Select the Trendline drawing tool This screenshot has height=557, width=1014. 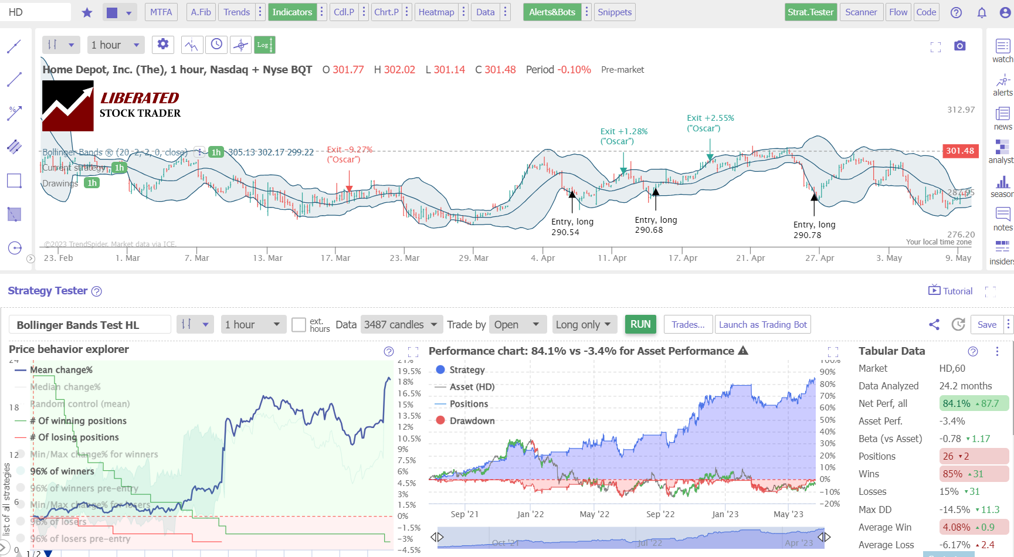(x=14, y=46)
